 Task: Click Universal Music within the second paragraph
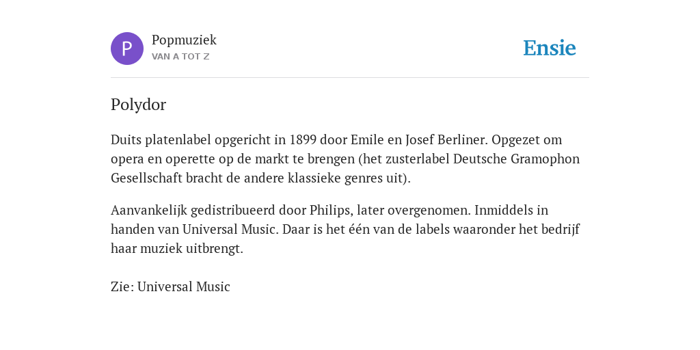[229, 230]
